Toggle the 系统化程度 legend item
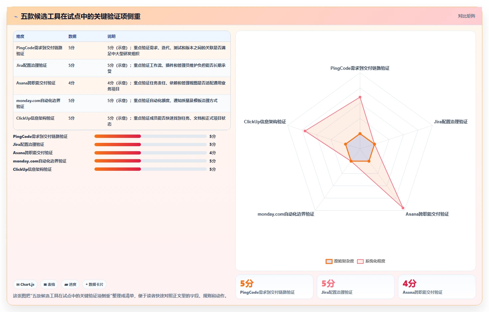Screen dimensions: 489x312 [x=371, y=261]
